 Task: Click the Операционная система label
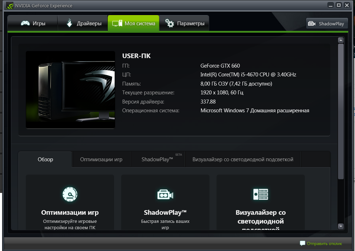click(151, 111)
